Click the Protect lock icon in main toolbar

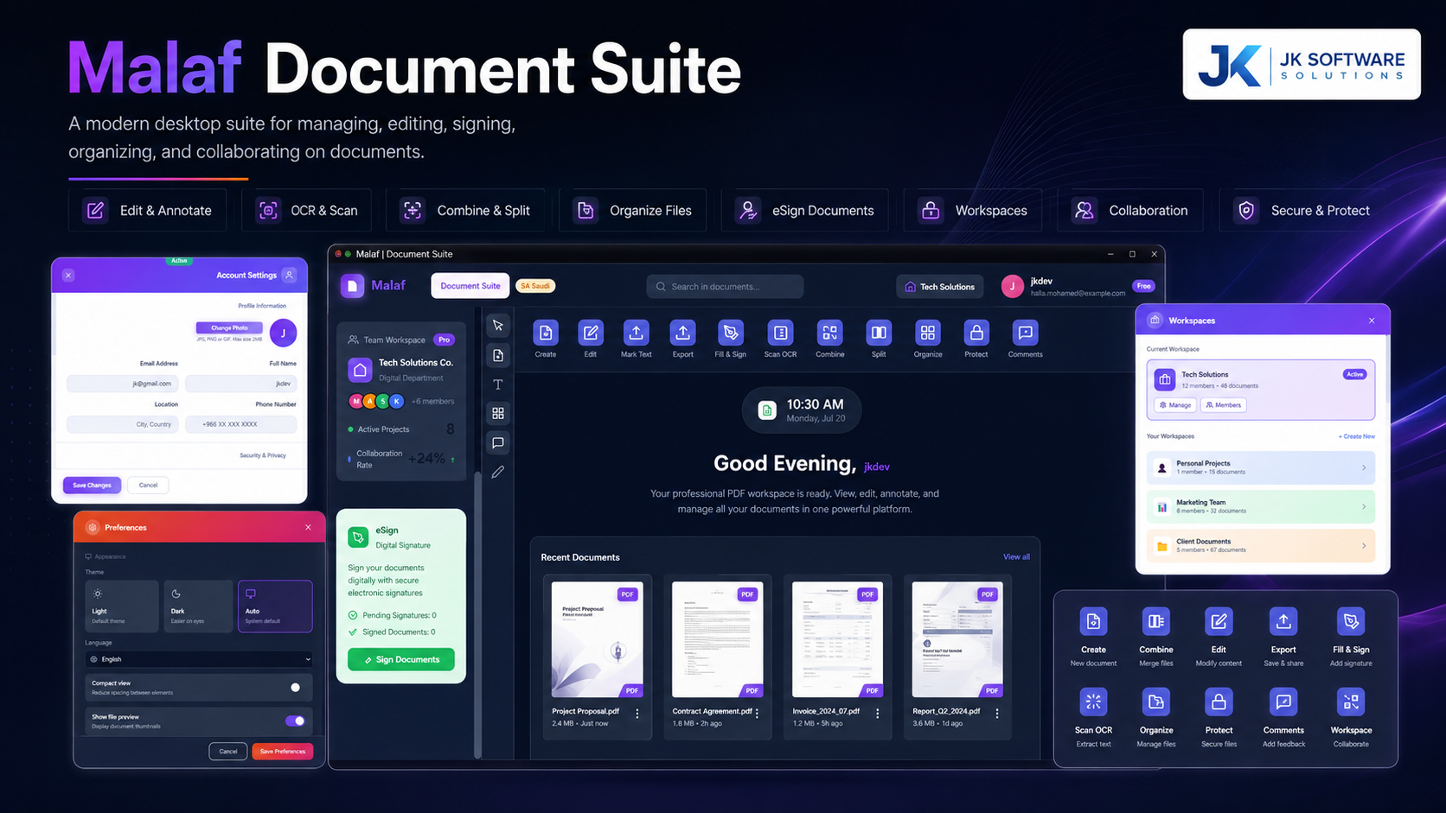click(976, 333)
